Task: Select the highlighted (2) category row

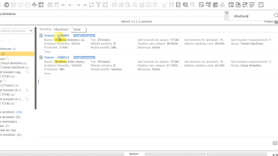Action: 17,54
